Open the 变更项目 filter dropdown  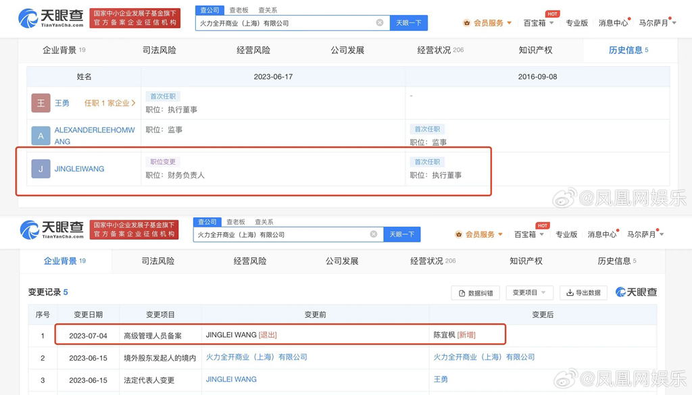(x=528, y=293)
